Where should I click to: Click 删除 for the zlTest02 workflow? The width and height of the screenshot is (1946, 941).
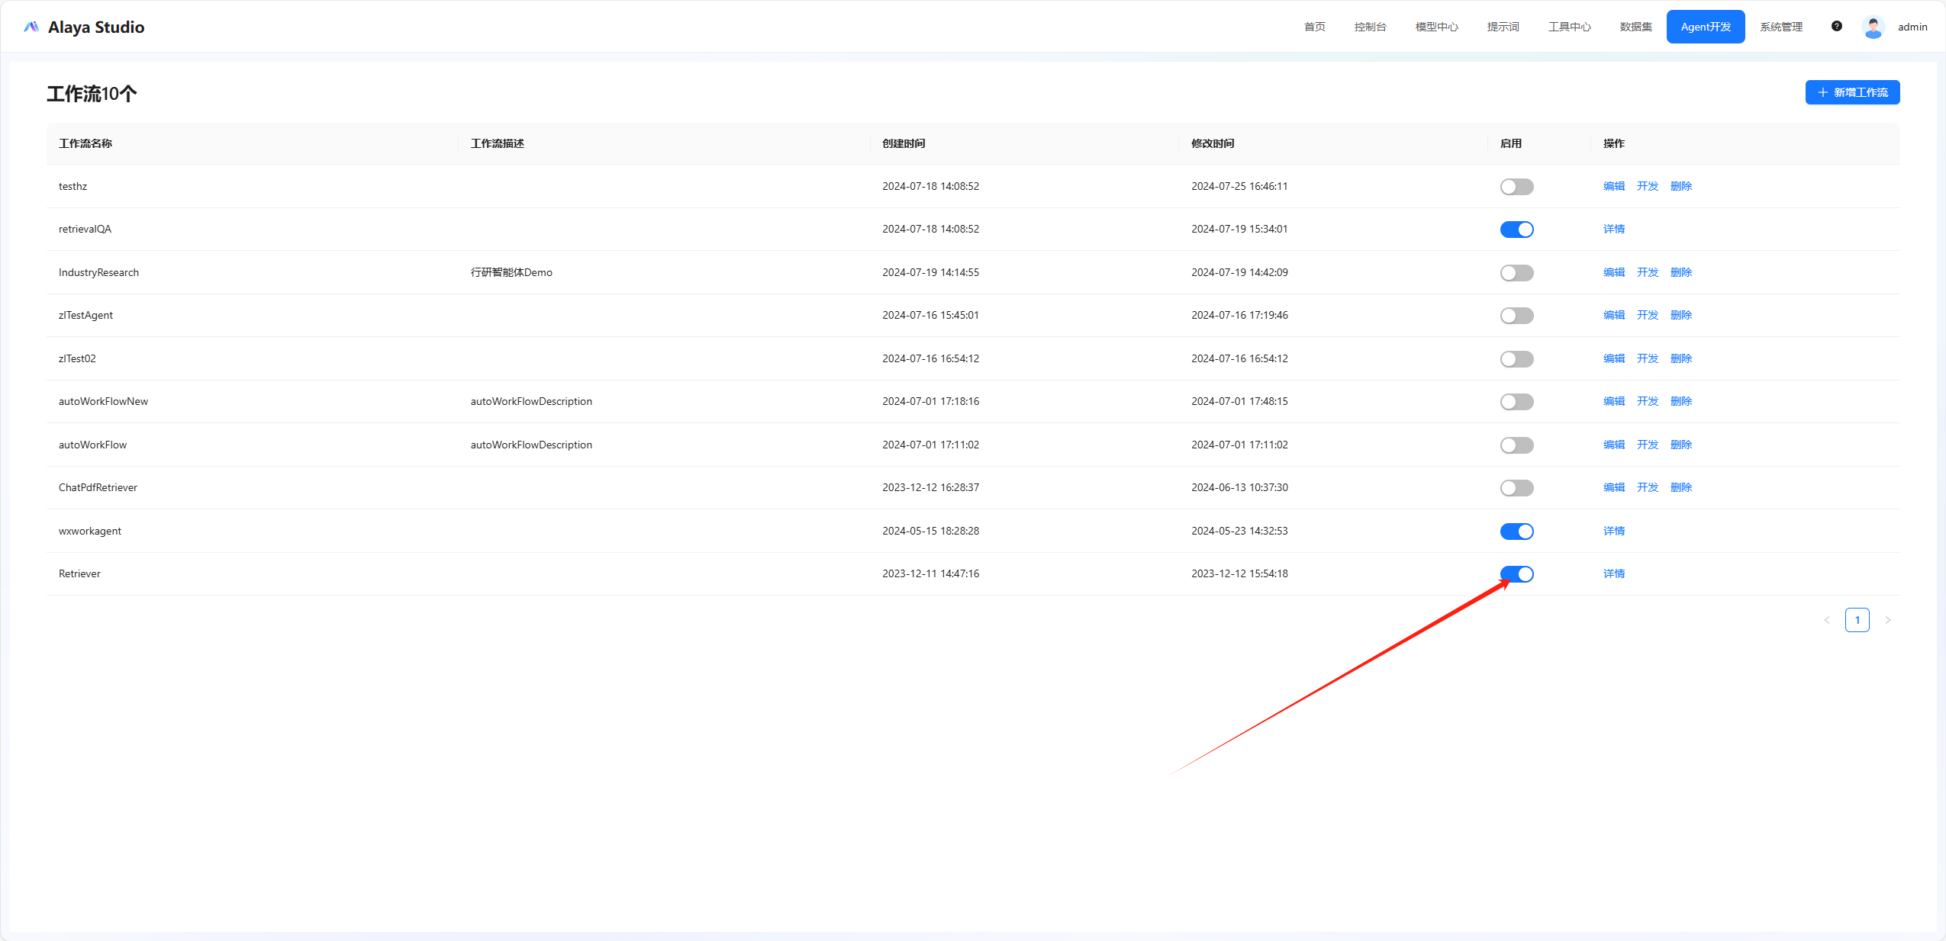[x=1680, y=358]
